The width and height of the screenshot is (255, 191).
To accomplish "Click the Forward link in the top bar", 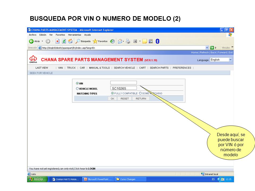I will click(222, 53).
